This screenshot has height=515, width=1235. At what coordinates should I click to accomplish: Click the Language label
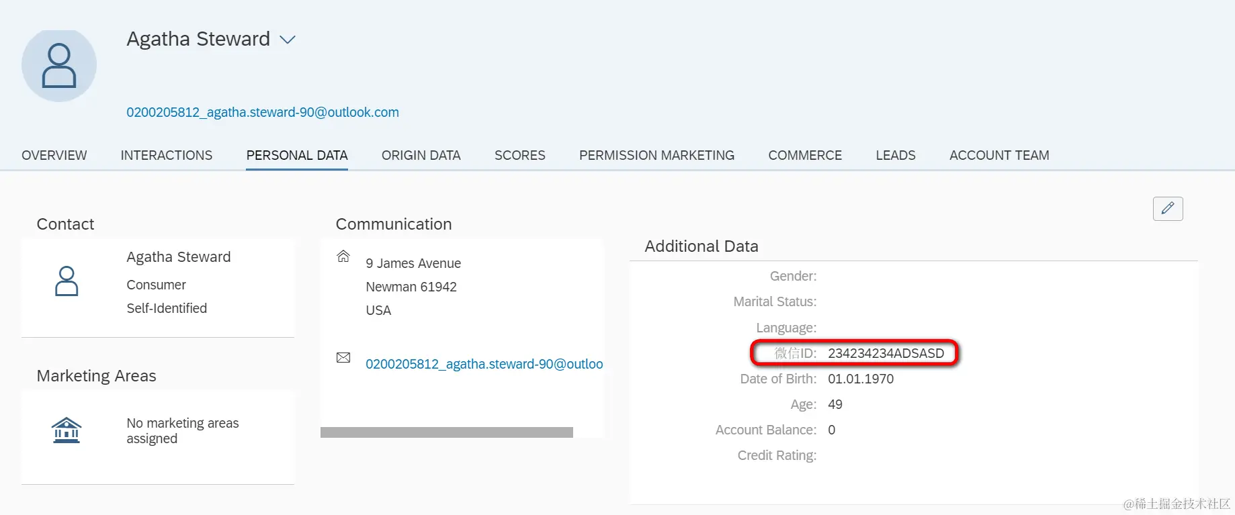click(786, 328)
